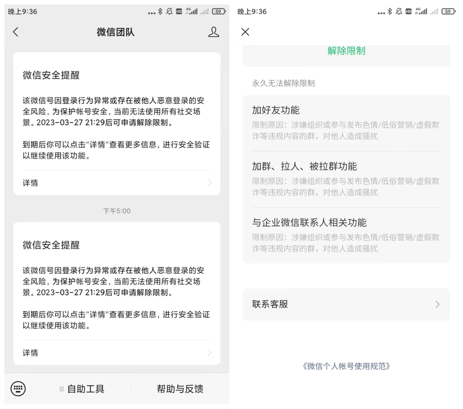Tap the chevron on 联系客服 row

pyautogui.click(x=438, y=304)
